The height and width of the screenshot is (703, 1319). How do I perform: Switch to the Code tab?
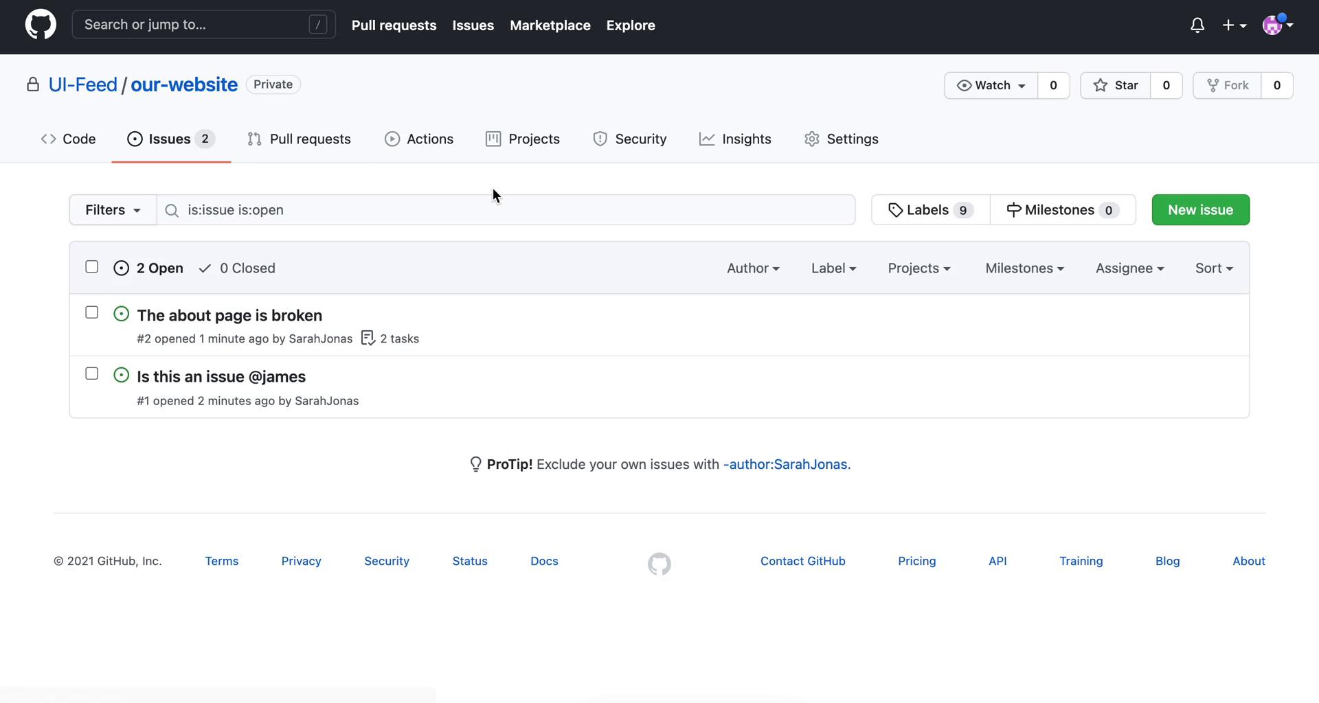[68, 139]
